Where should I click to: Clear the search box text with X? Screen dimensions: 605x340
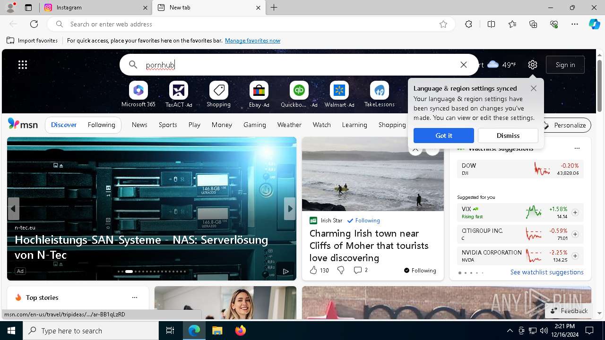464,65
